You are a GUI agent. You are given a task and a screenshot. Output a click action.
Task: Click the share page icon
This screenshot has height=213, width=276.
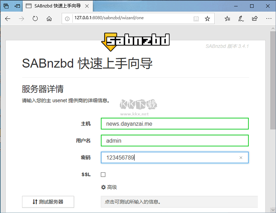255,18
